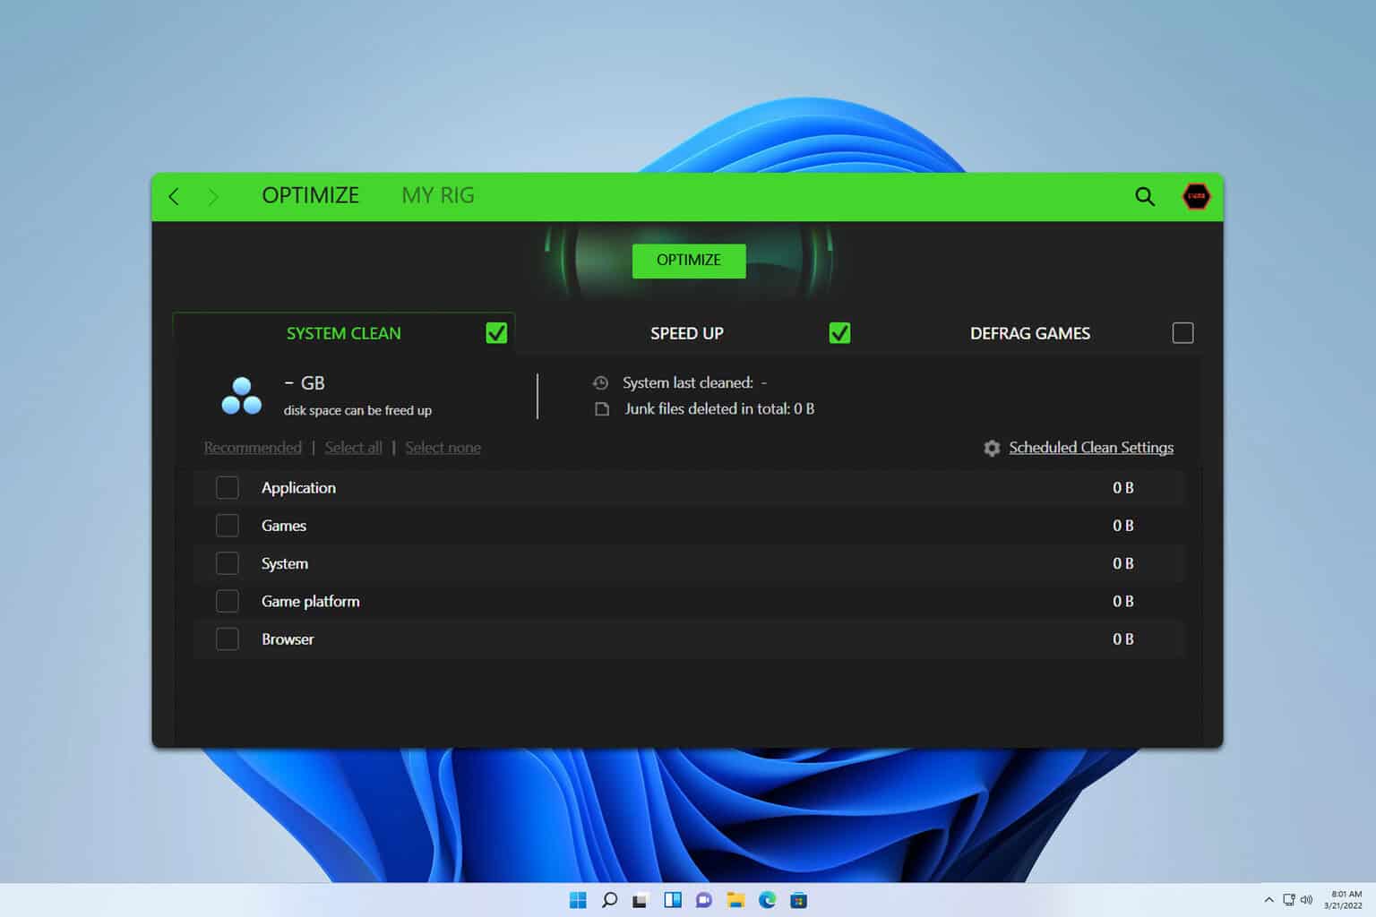Open the Widgets panel on taskbar
The width and height of the screenshot is (1376, 917).
click(673, 900)
